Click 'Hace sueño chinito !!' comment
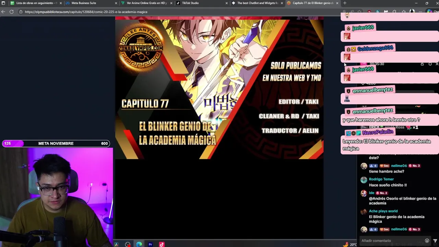 [388, 185]
